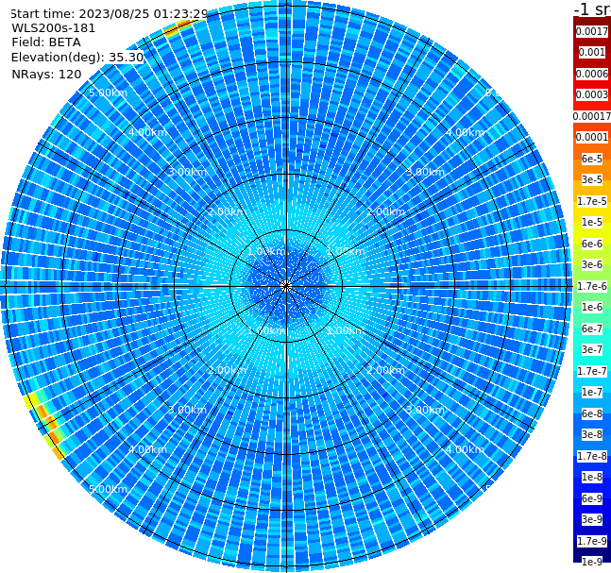Select the 1e-7 colorbar tick label
The width and height of the screenshot is (611, 573).
[x=592, y=392]
